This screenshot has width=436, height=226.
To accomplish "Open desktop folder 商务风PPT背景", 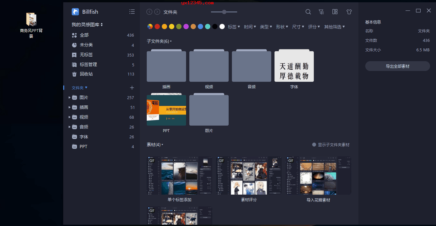I will pyautogui.click(x=31, y=25).
